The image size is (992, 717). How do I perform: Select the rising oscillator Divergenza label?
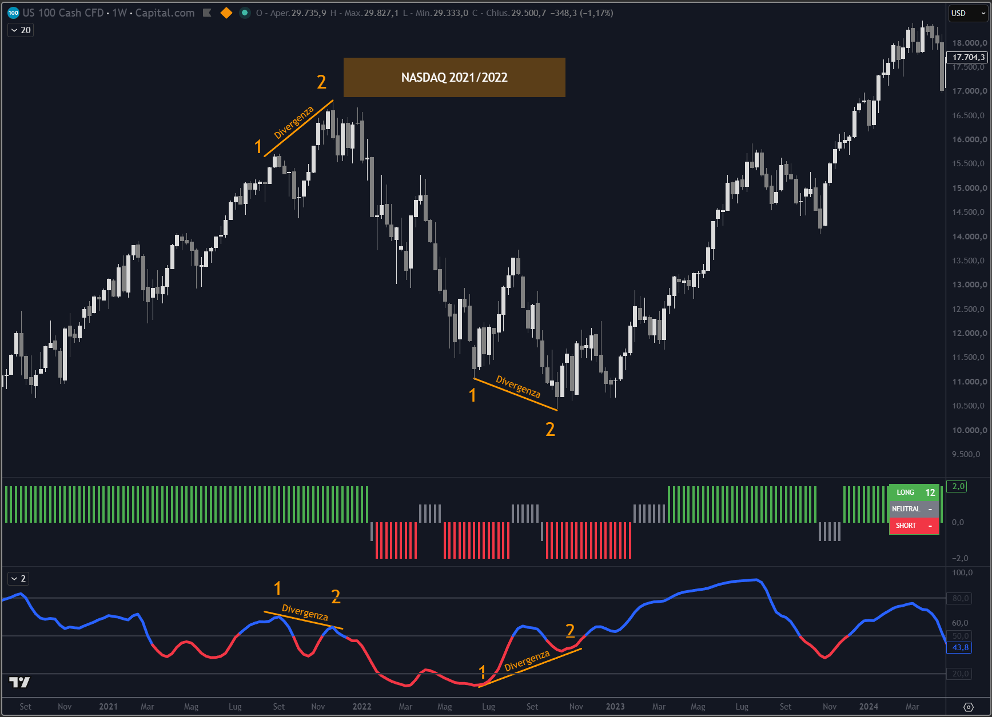[527, 660]
